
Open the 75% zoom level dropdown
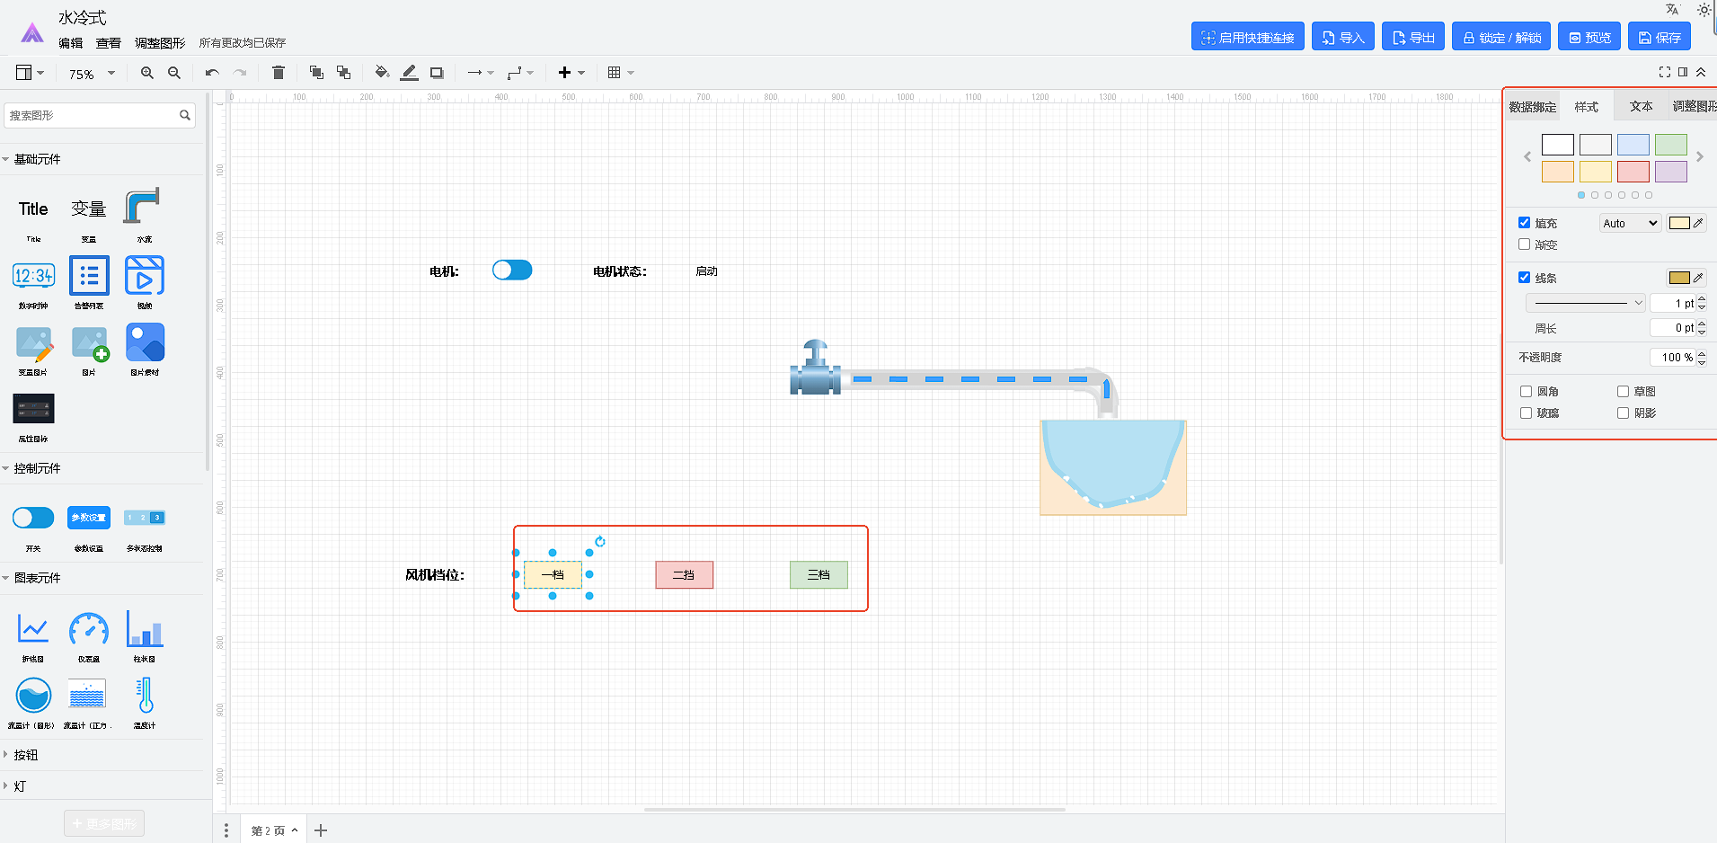pos(92,74)
